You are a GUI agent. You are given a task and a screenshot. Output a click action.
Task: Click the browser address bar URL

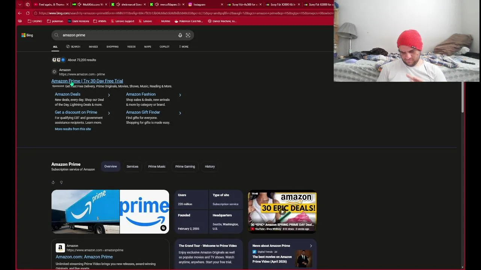point(186,13)
